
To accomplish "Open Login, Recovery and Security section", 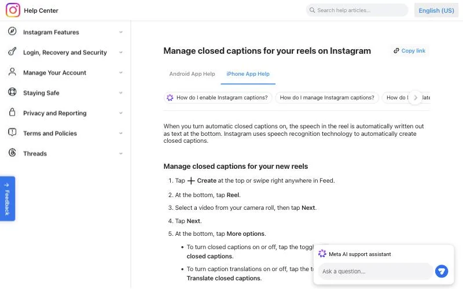I will coord(65,53).
